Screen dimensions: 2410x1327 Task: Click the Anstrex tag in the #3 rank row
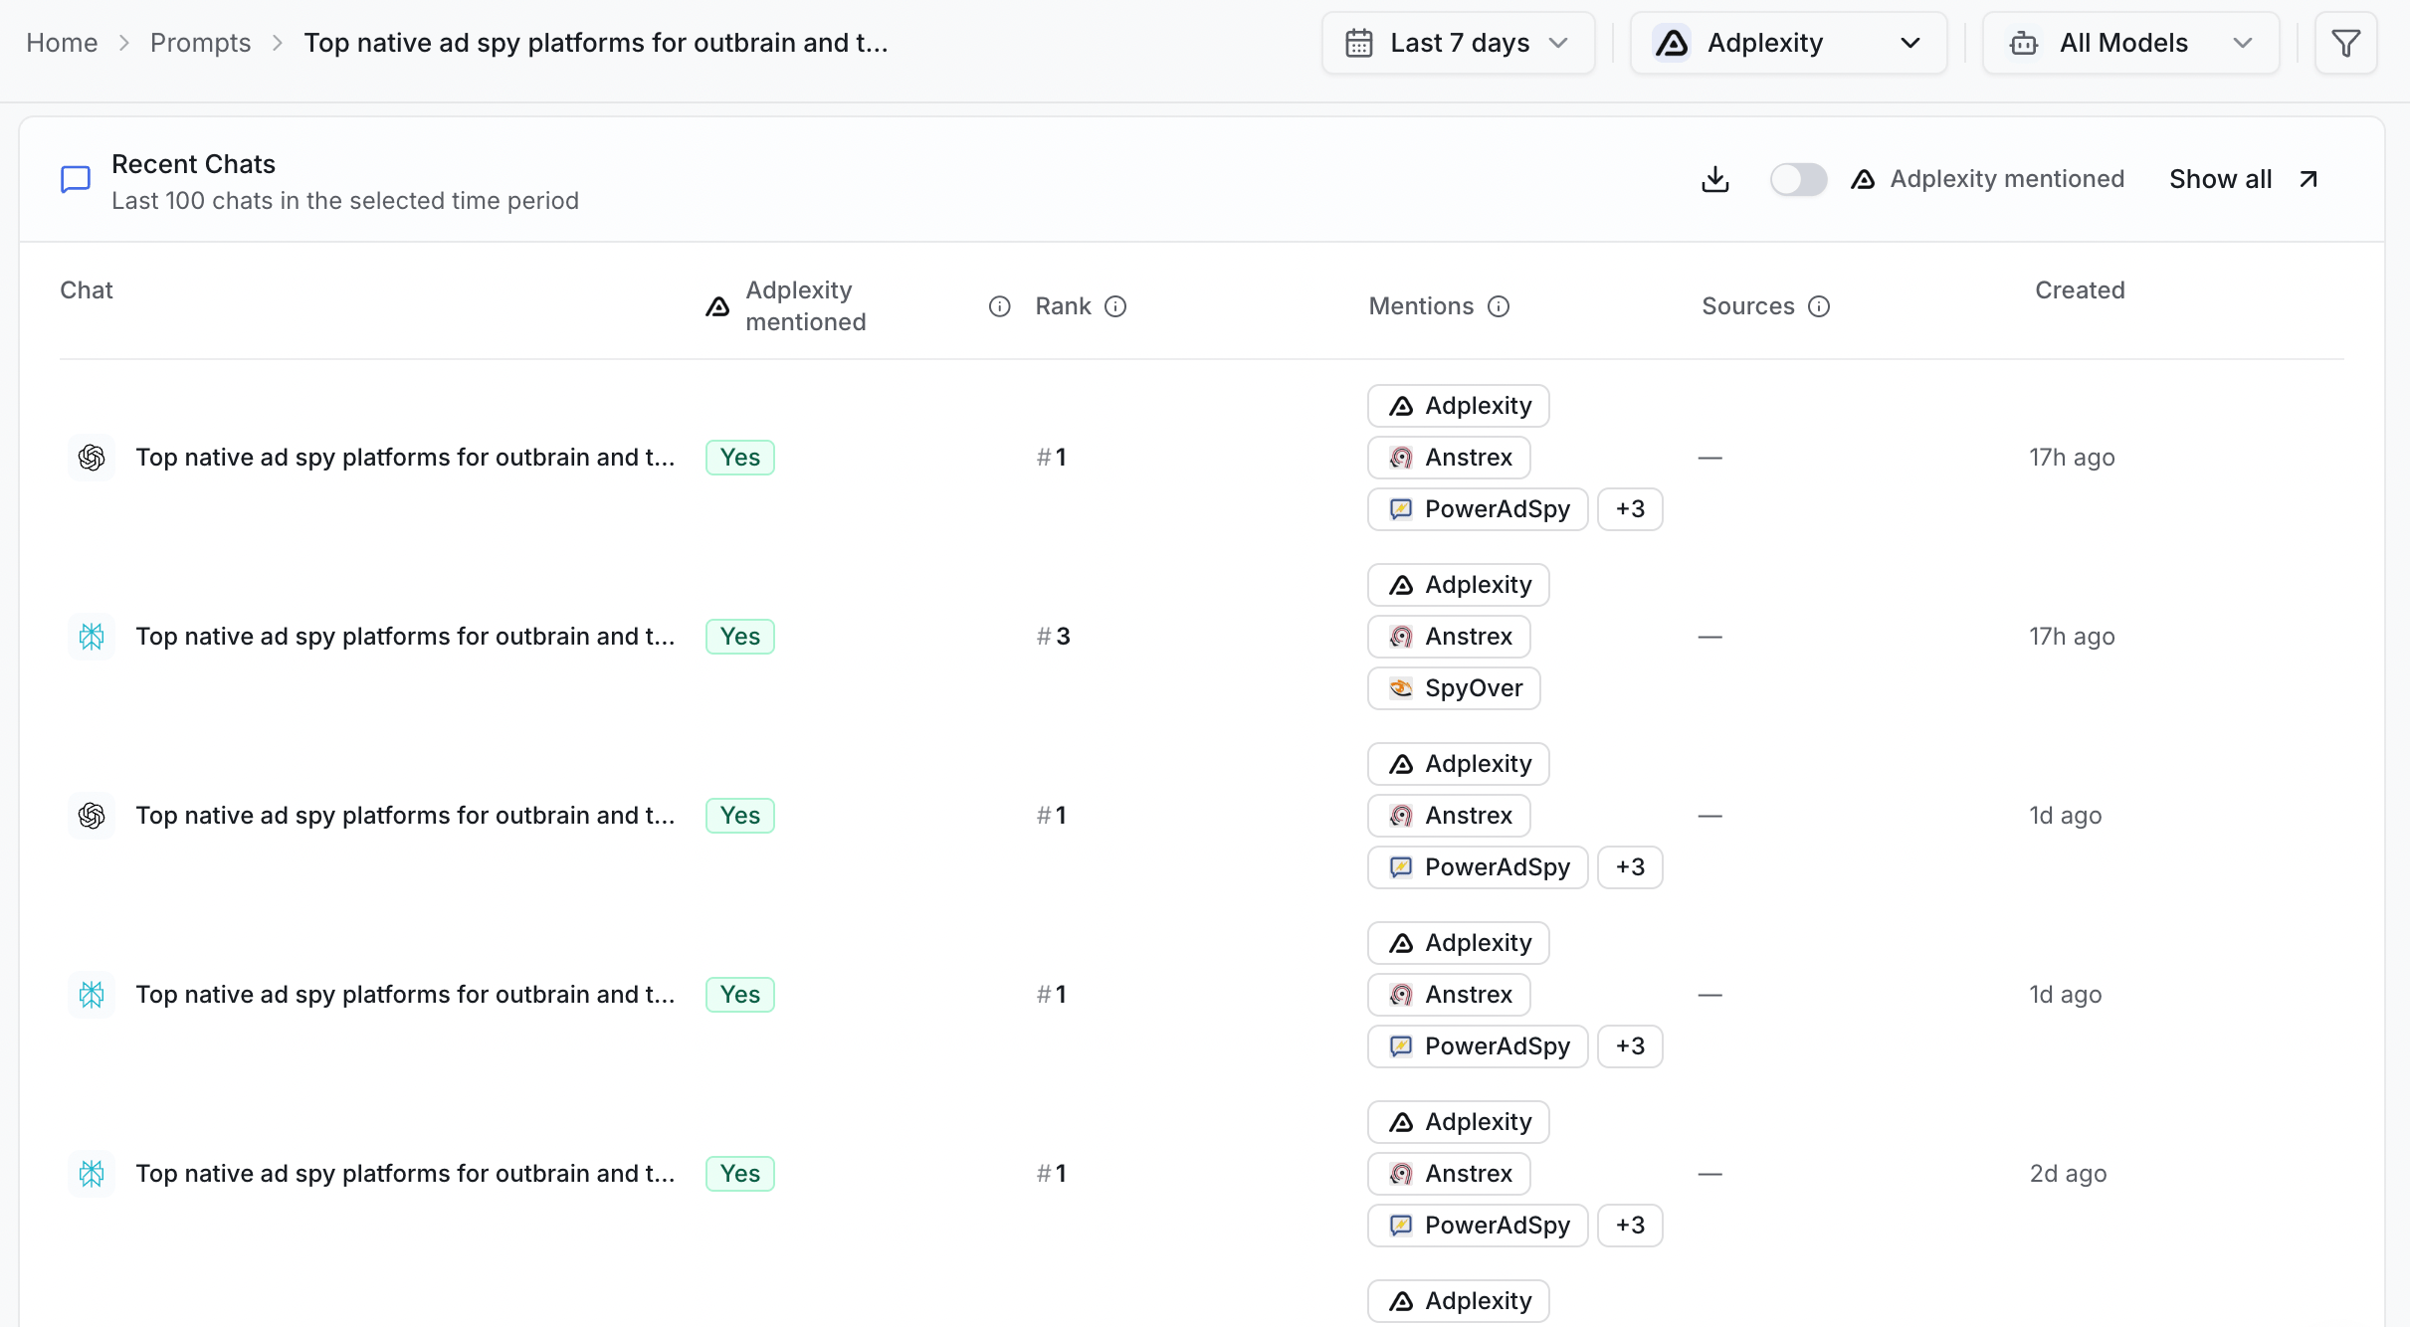[1449, 637]
